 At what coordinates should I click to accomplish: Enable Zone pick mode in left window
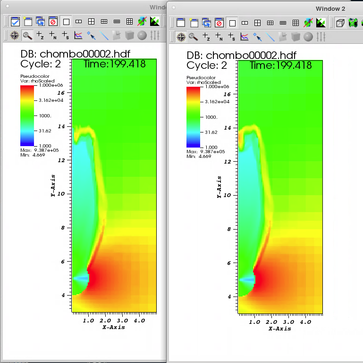[40, 35]
